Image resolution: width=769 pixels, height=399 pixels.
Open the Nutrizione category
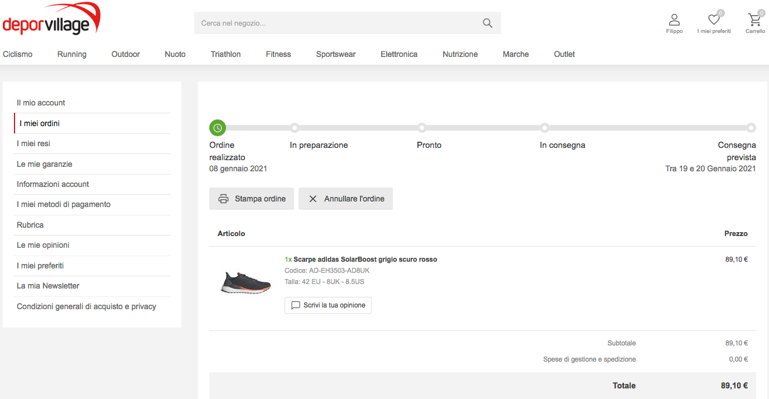click(460, 54)
